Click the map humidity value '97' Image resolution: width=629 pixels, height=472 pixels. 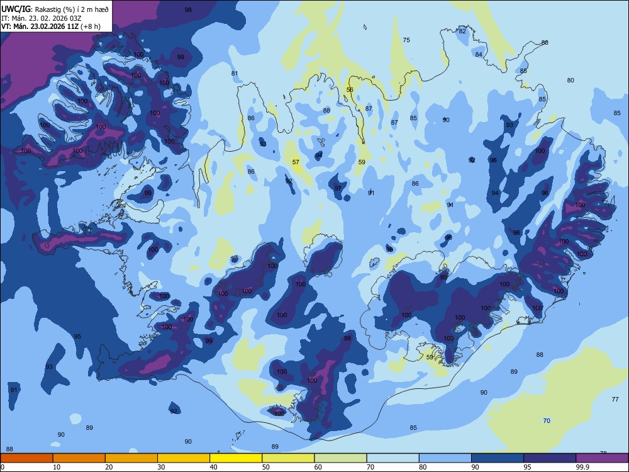[338, 188]
